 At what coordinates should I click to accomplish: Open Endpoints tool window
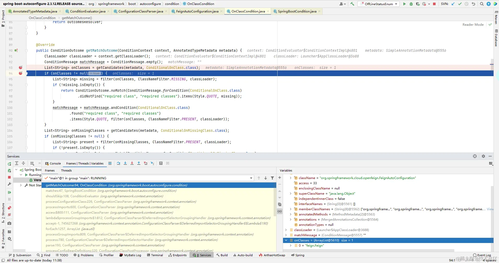[x=178, y=255]
